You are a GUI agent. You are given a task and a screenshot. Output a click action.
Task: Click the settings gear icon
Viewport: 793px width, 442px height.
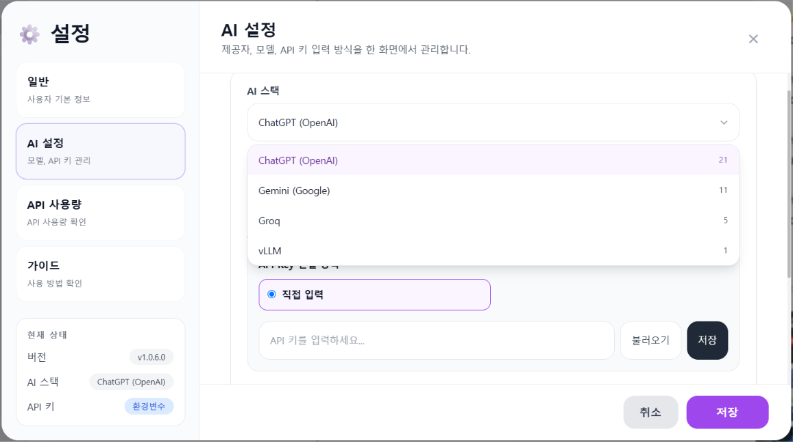point(30,34)
